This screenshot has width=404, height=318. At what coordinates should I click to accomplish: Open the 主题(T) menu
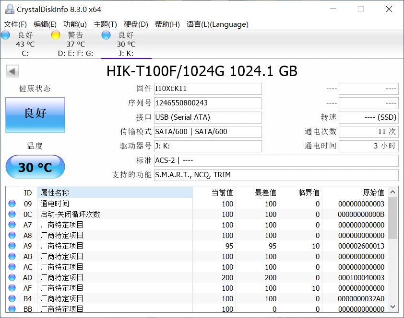point(105,24)
